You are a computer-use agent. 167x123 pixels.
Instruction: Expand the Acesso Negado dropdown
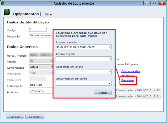point(83,59)
